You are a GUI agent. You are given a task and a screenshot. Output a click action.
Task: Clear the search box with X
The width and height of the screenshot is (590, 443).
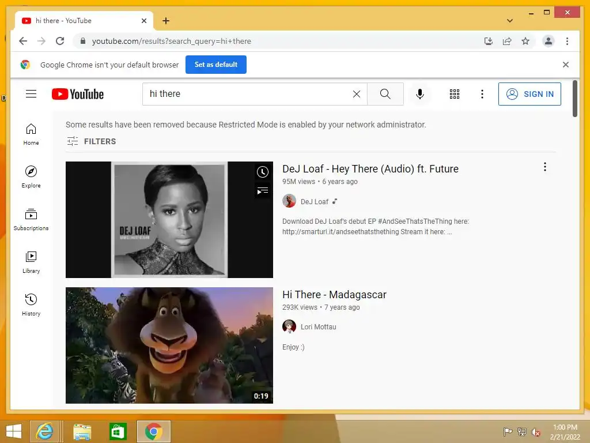(356, 94)
